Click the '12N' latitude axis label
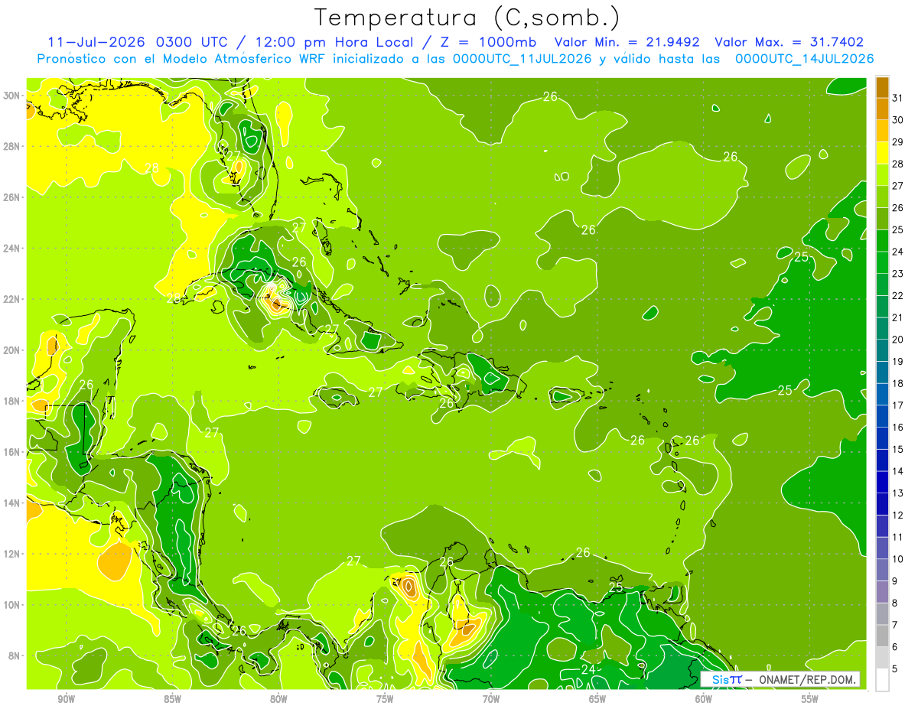This screenshot has width=918, height=709. [x=12, y=554]
